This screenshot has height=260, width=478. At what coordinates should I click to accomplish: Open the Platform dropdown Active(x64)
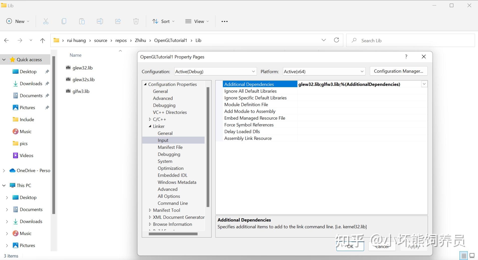click(x=324, y=72)
